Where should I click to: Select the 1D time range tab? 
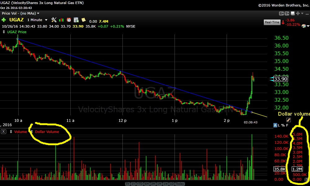[x=172, y=184]
